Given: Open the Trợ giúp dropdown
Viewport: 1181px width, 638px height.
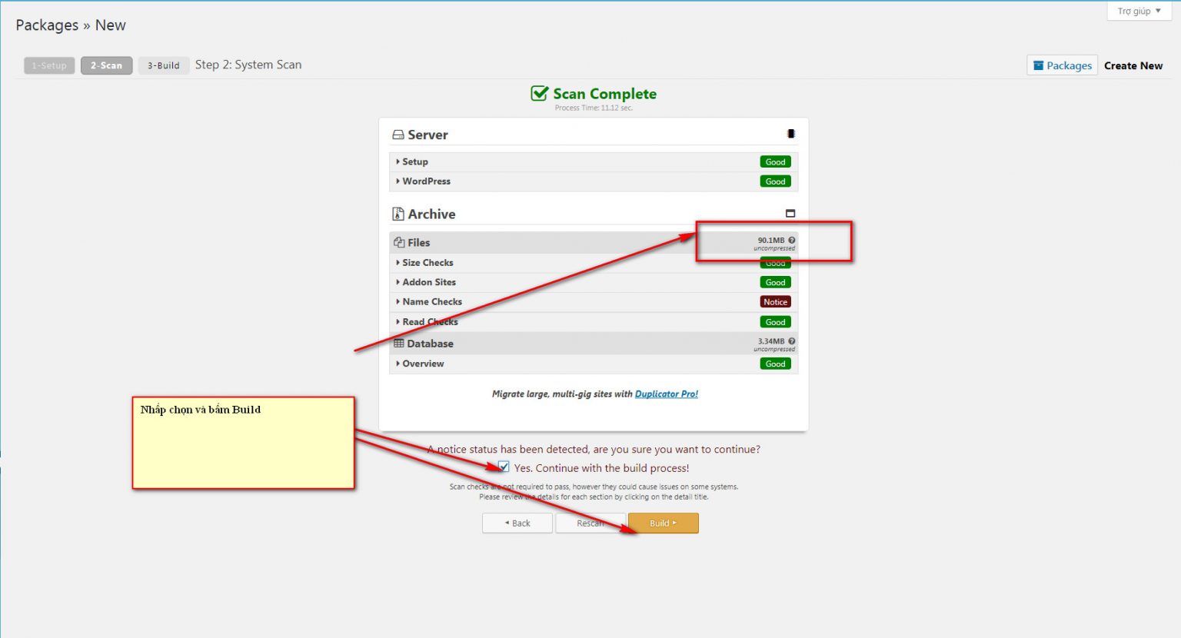Looking at the screenshot, I should pyautogui.click(x=1137, y=10).
